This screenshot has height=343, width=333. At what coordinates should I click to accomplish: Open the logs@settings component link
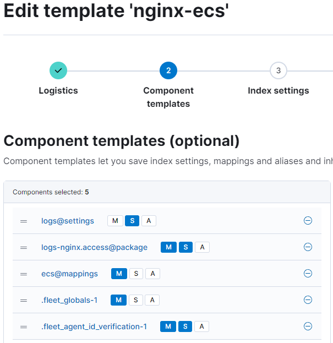tap(68, 221)
